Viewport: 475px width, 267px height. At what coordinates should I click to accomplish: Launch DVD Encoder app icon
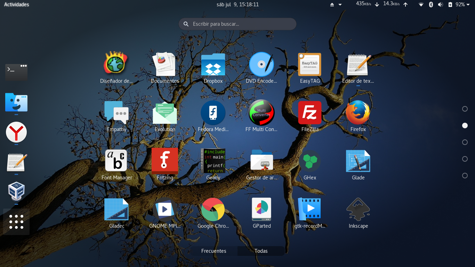[x=261, y=64]
